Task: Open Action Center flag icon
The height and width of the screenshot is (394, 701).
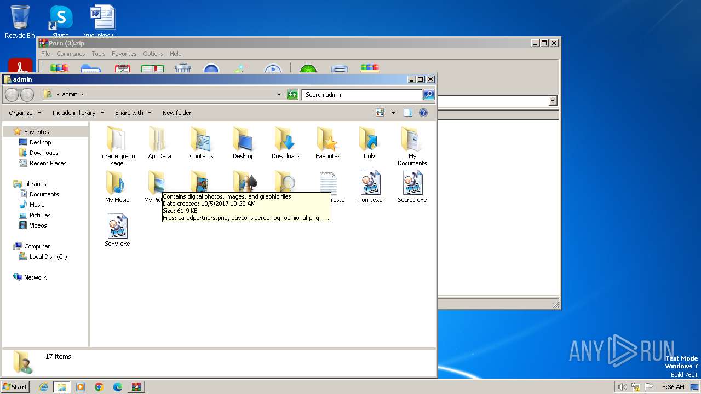Action: pos(650,387)
